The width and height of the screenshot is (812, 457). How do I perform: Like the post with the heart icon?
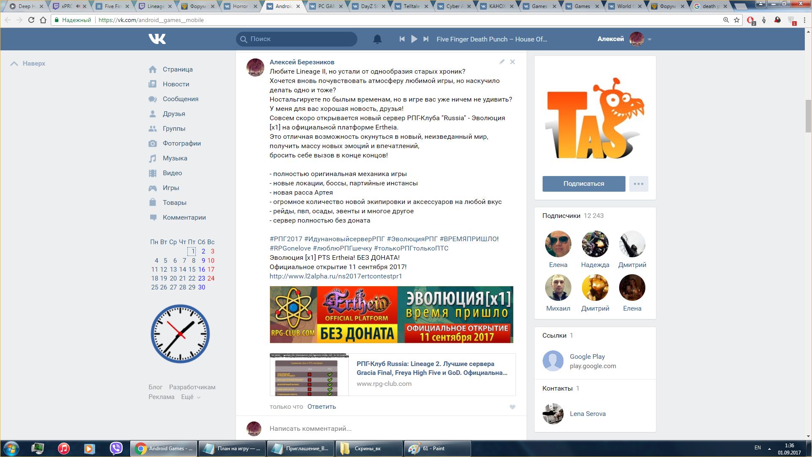512,407
